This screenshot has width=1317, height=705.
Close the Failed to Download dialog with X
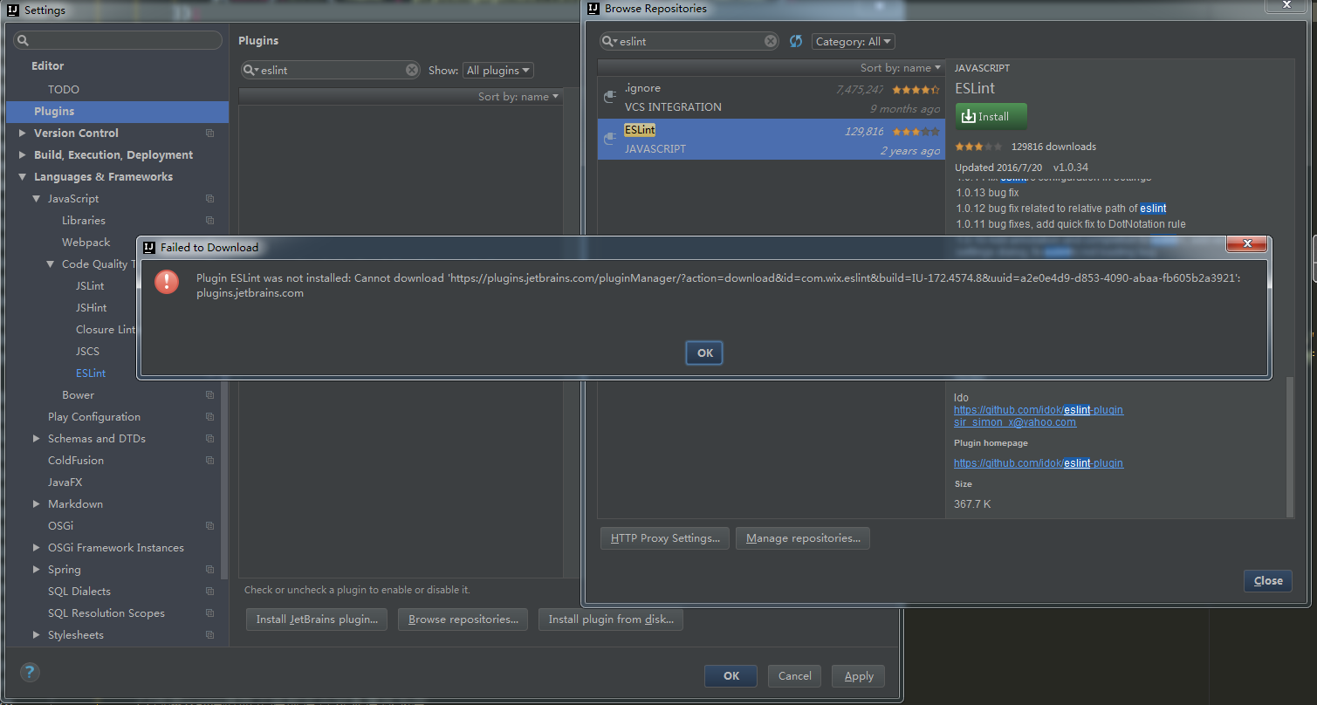[1246, 244]
